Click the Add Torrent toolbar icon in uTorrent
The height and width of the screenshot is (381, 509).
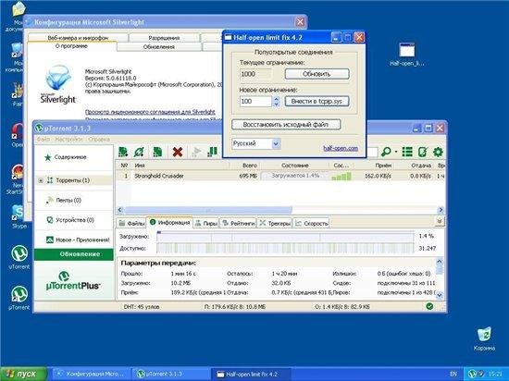pos(123,152)
